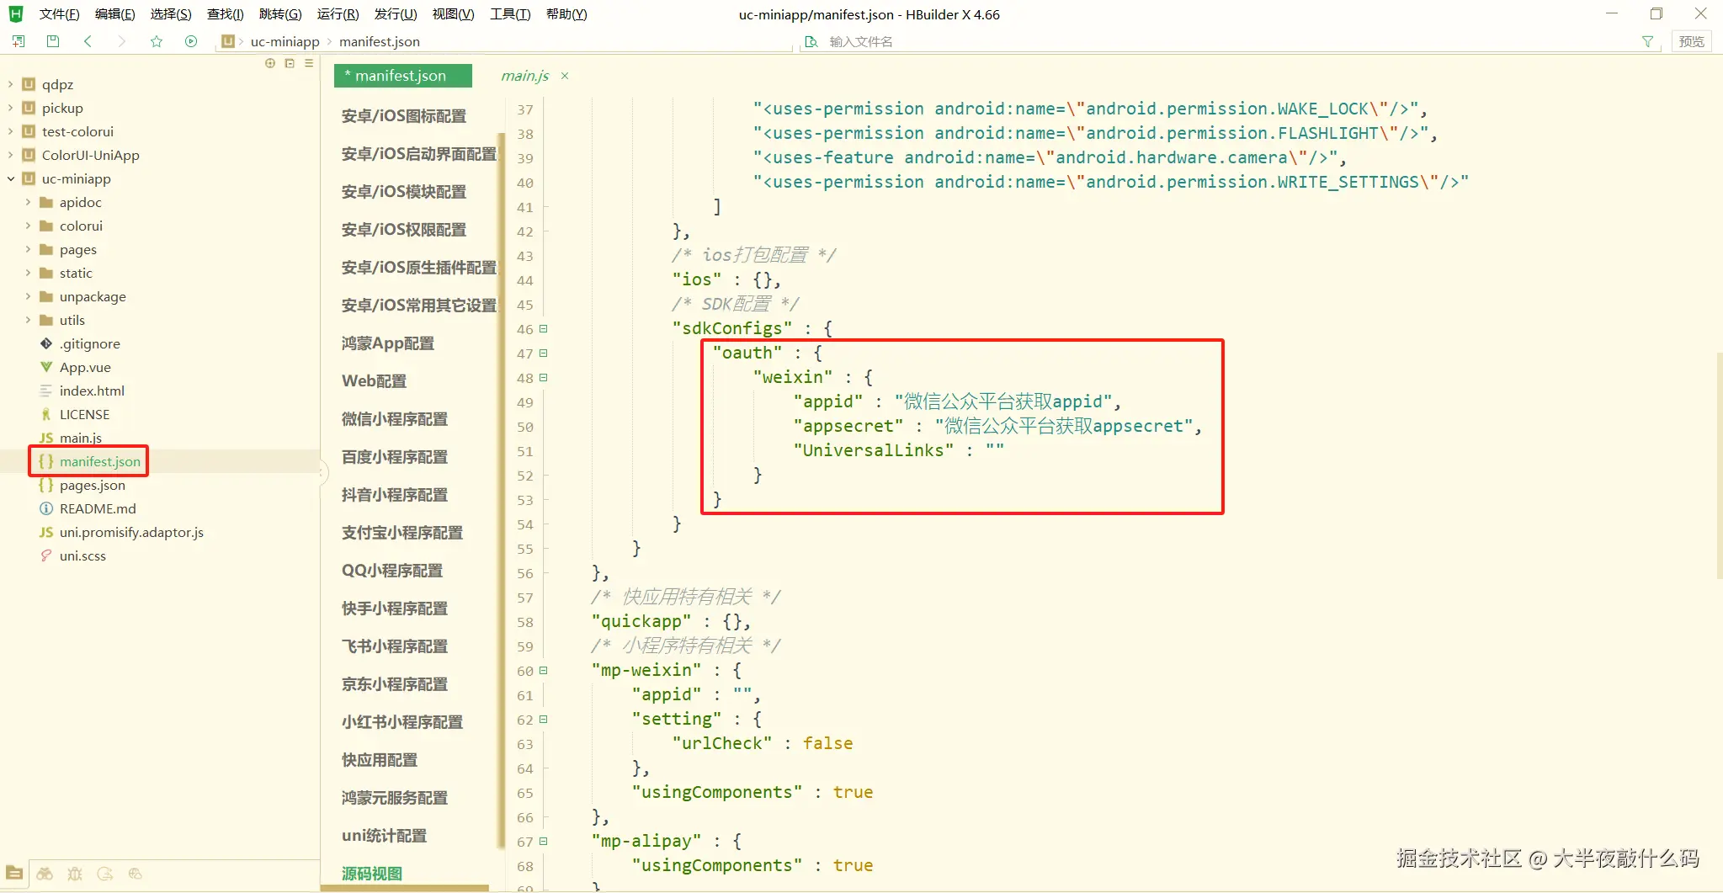Screen dimensions: 1723x893
Task: Open the 发行(U) menu
Action: pyautogui.click(x=396, y=14)
